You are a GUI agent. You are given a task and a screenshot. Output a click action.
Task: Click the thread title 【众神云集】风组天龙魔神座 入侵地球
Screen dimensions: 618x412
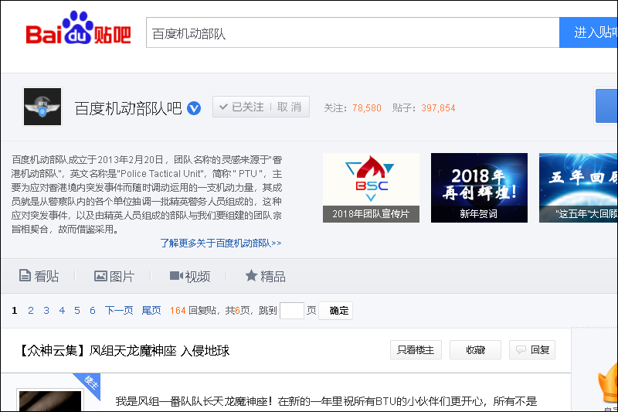point(124,350)
